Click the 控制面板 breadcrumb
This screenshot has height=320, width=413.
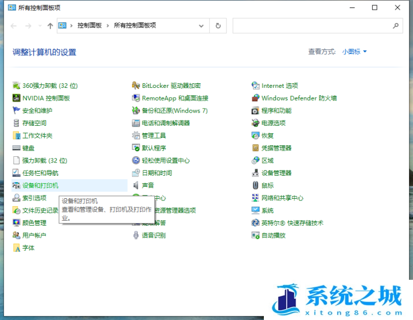89,25
